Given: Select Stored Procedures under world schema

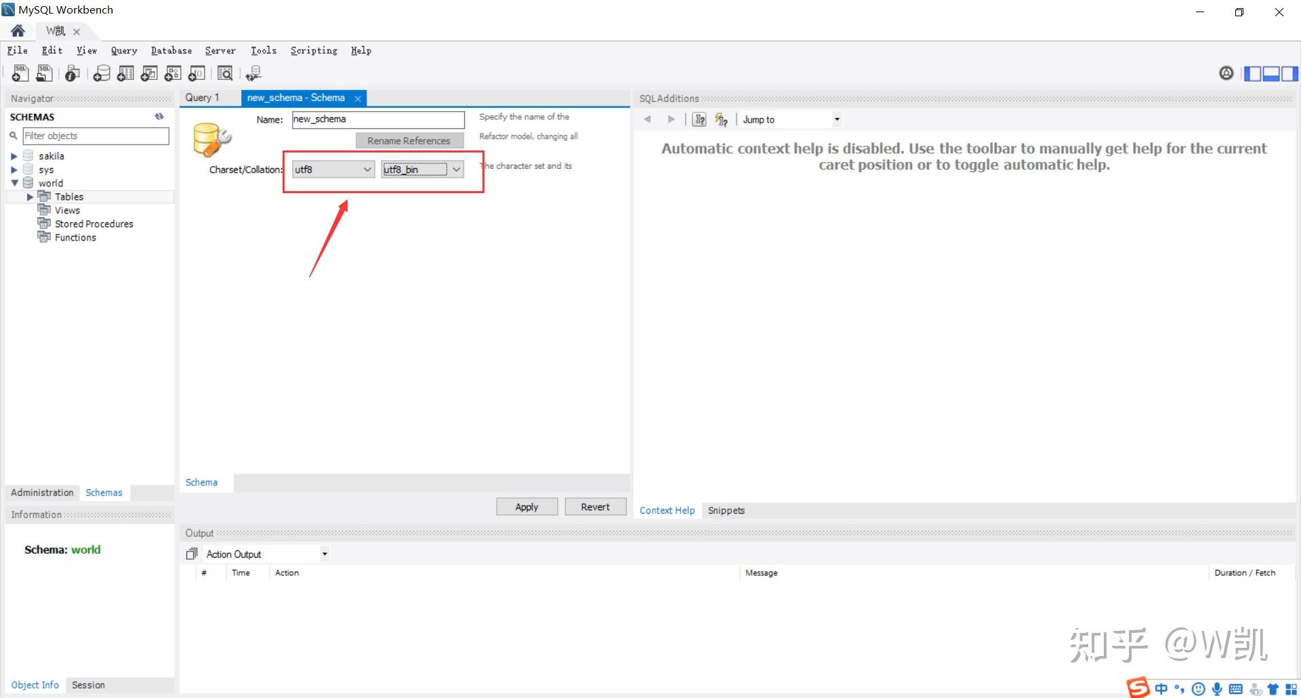Looking at the screenshot, I should 94,224.
